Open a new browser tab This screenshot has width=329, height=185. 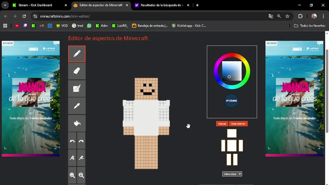[197, 5]
